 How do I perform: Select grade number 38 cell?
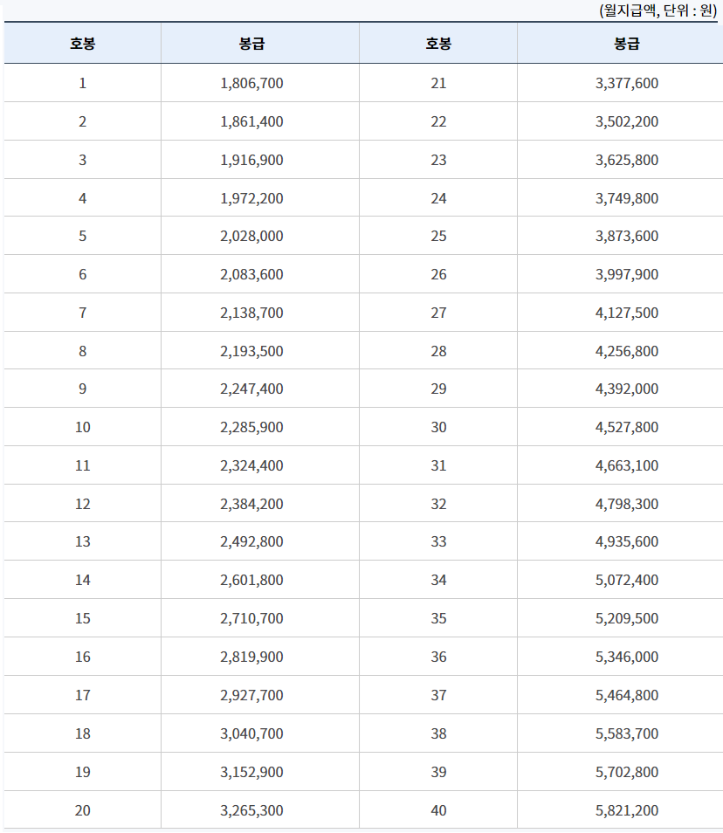point(438,733)
